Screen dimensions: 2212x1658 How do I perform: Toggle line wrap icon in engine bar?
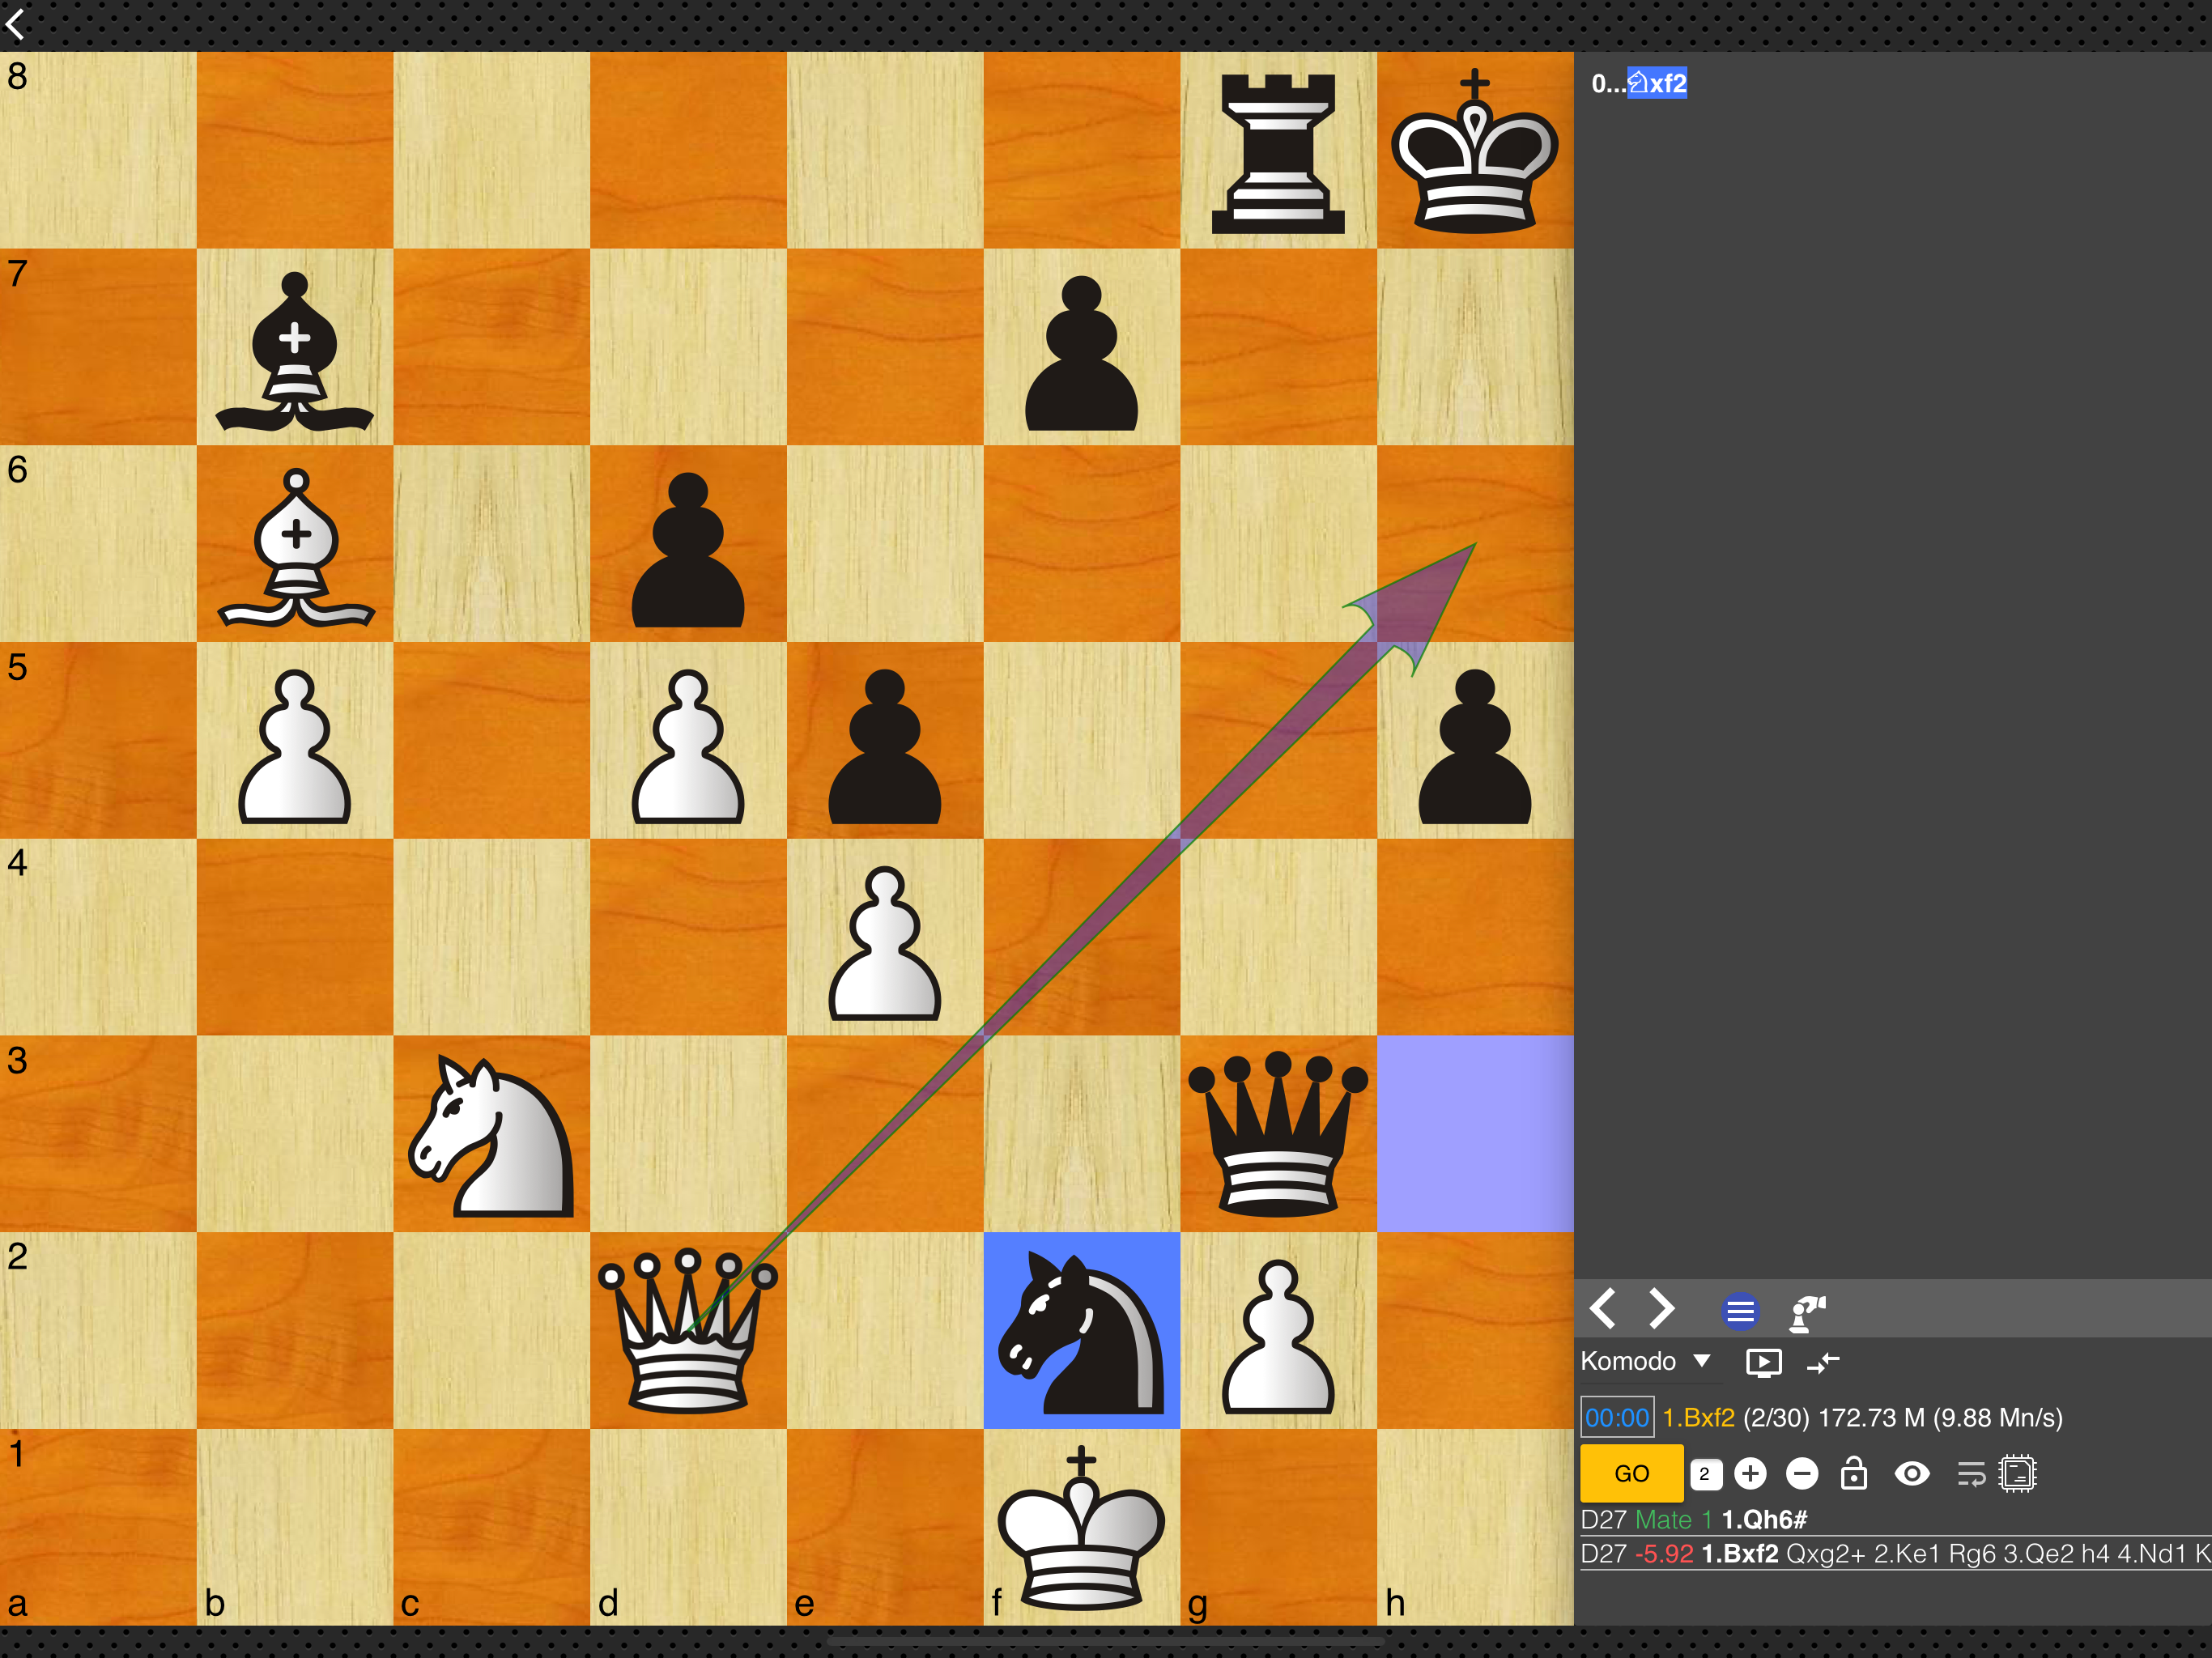coord(1971,1474)
